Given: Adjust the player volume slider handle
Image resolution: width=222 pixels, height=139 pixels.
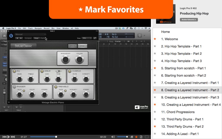Looking at the screenshot, I should (127, 137).
